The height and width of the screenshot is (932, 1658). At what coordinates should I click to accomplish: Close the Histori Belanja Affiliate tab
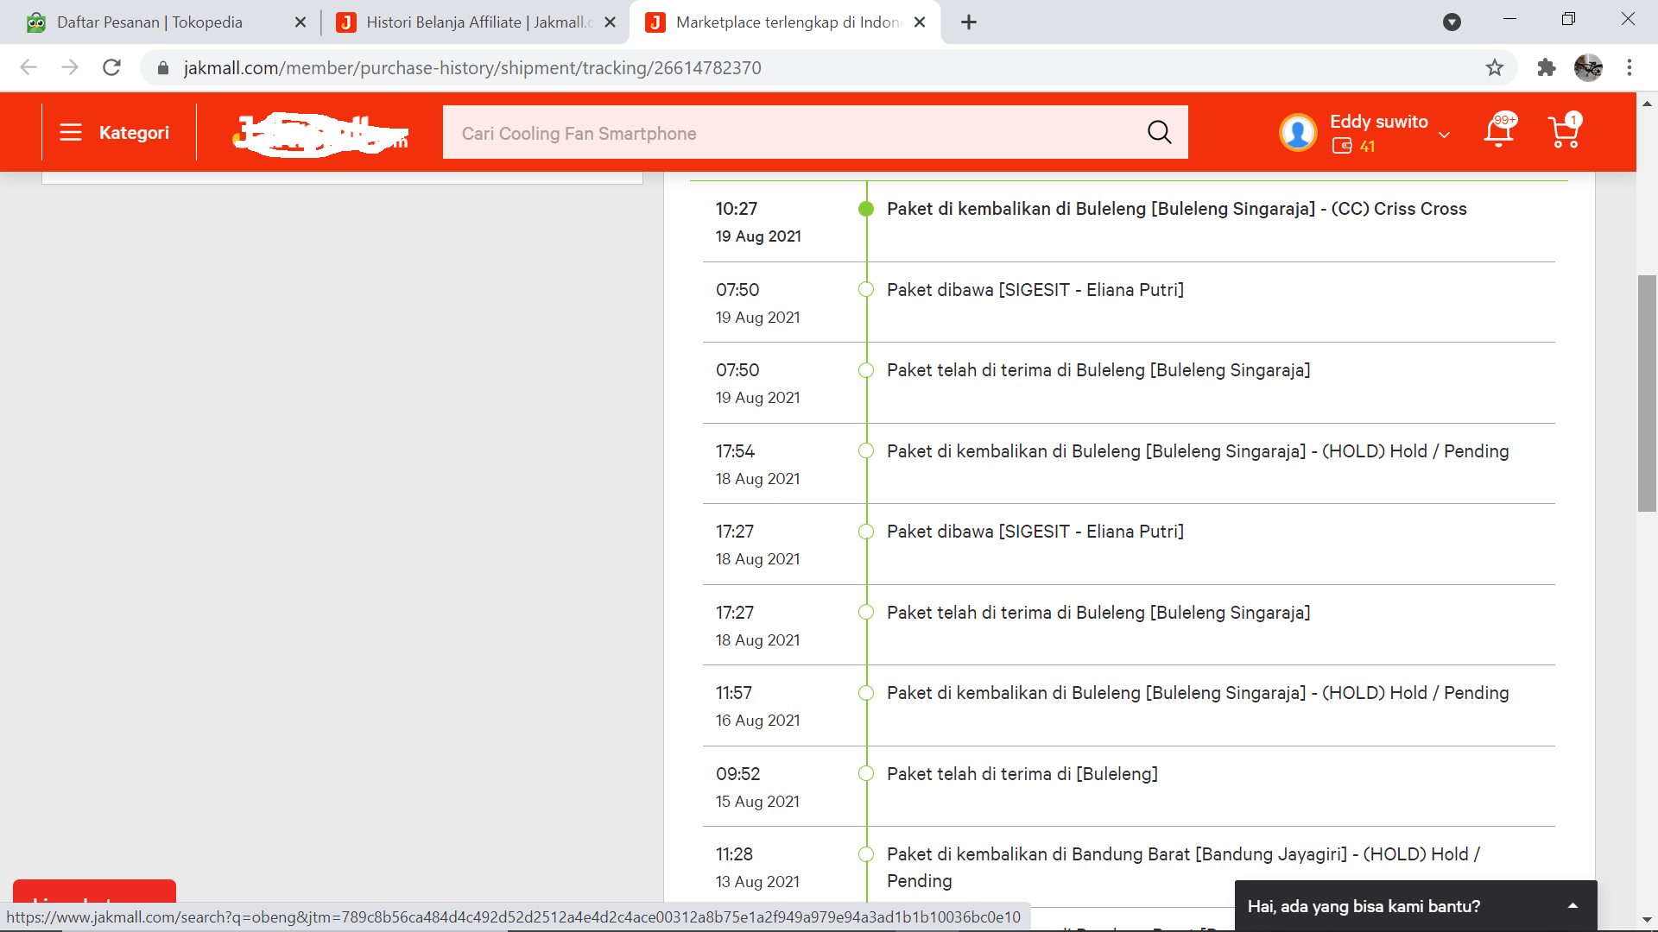point(610,22)
